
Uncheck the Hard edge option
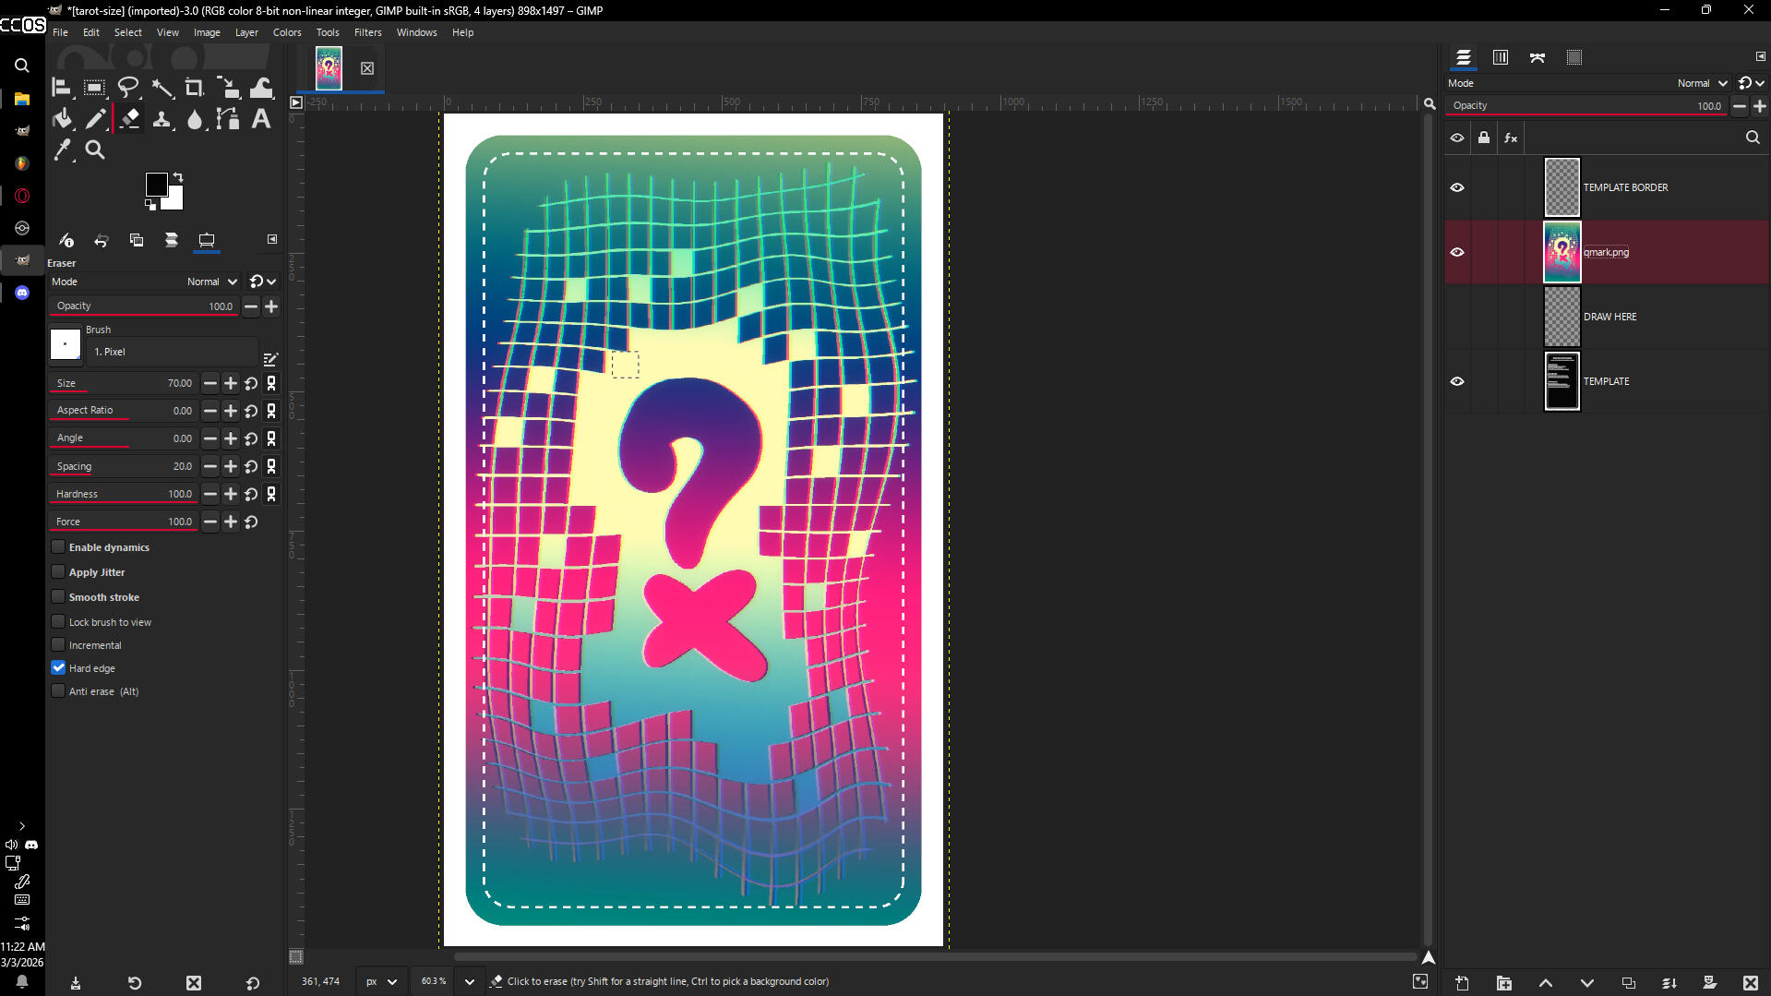[59, 668]
